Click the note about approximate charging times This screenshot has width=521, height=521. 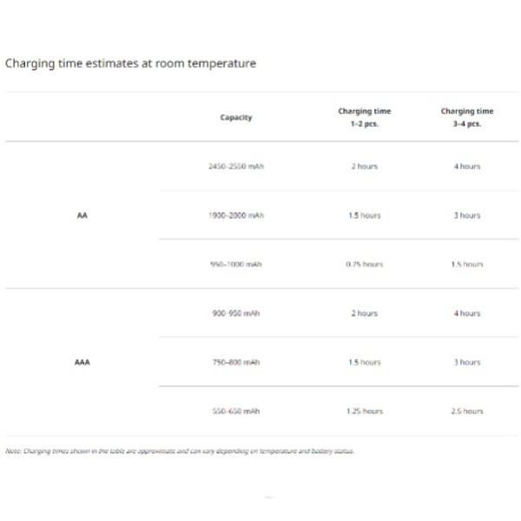coord(180,451)
